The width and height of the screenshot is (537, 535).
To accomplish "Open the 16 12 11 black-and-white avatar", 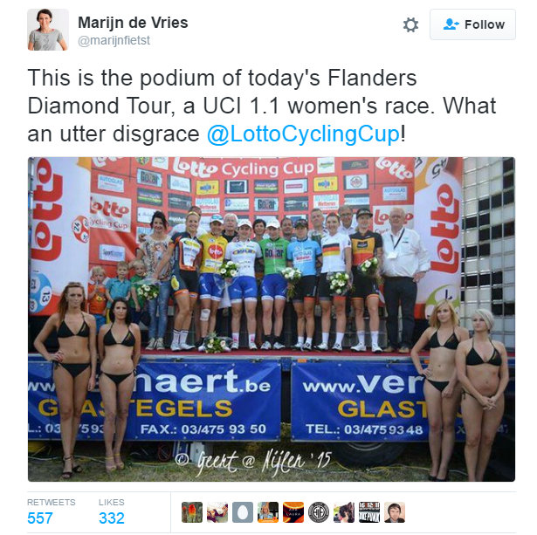I will click(x=369, y=512).
